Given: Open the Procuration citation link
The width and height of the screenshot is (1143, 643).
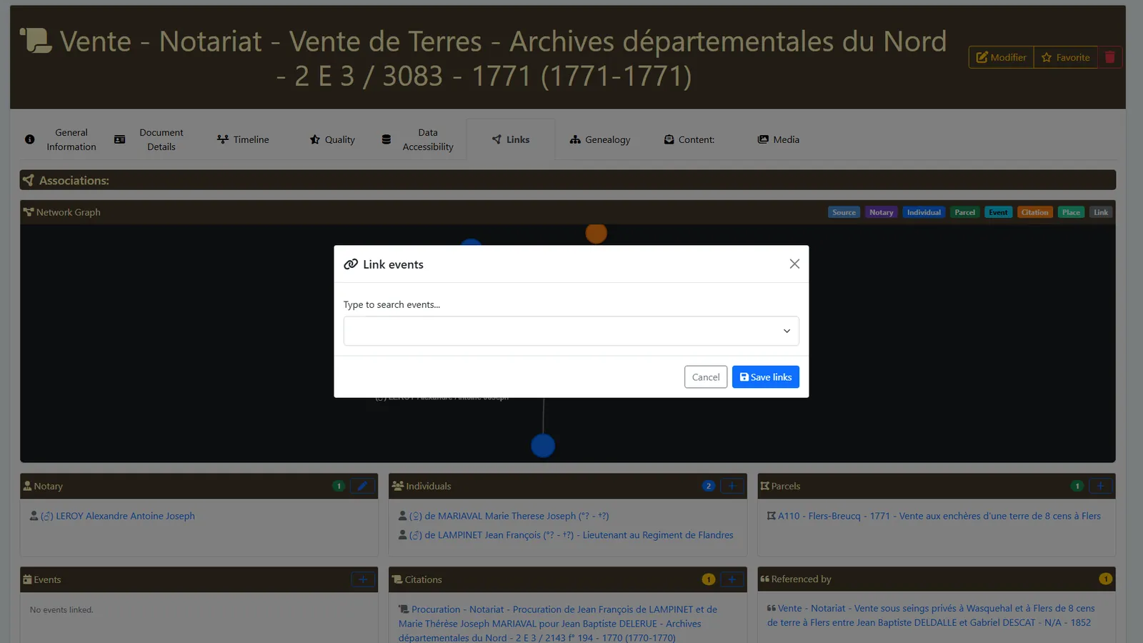Looking at the screenshot, I should click(558, 624).
